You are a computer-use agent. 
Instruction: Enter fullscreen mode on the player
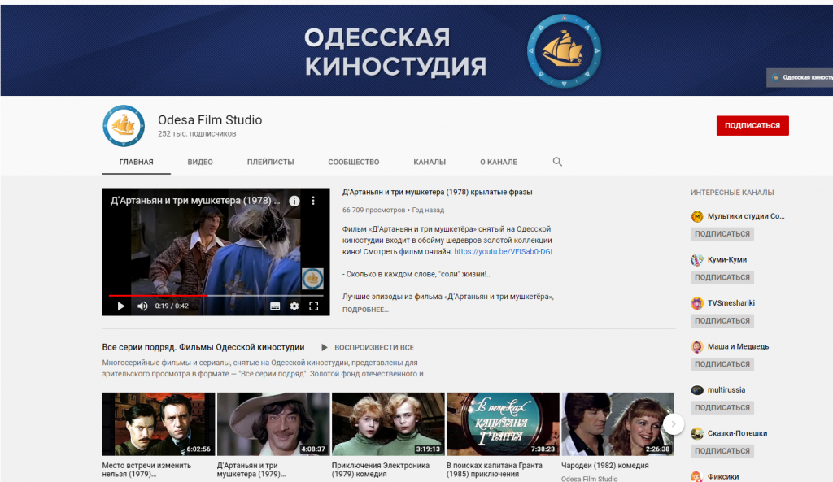coord(314,306)
